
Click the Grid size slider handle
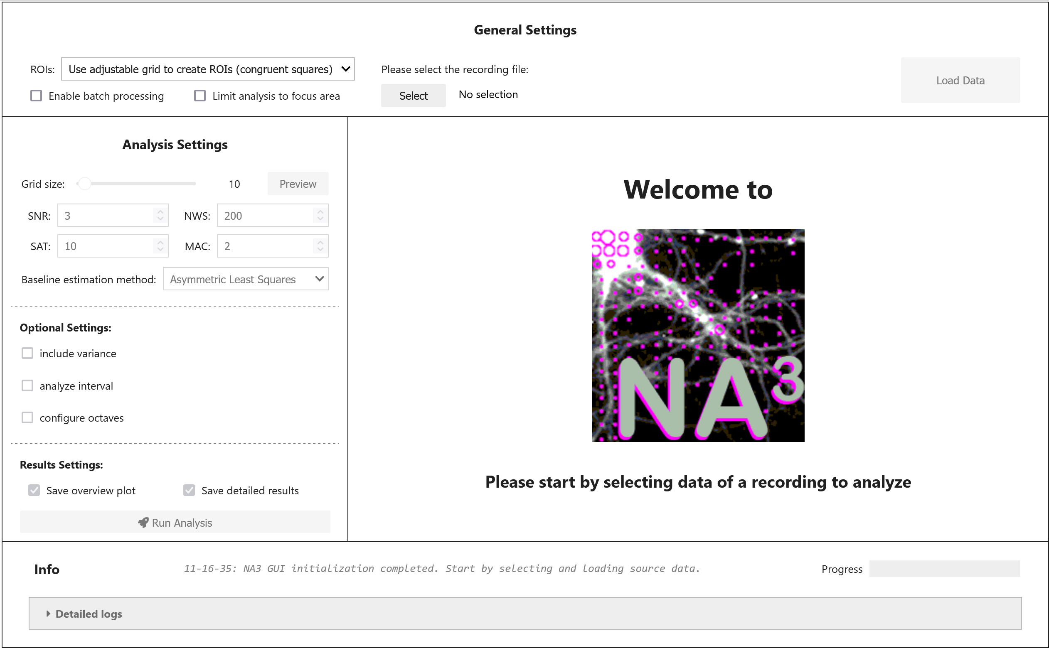[x=85, y=184]
